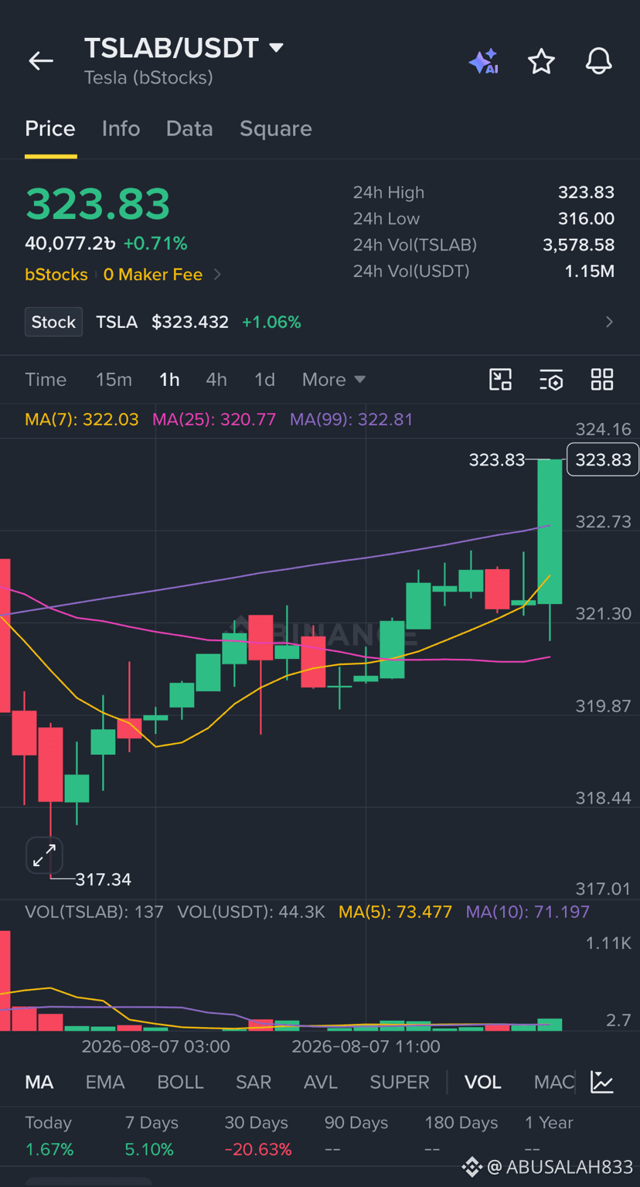Viewport: 640px width, 1187px height.
Task: Tap 30 Days -20.63% performance
Action: click(x=257, y=1136)
